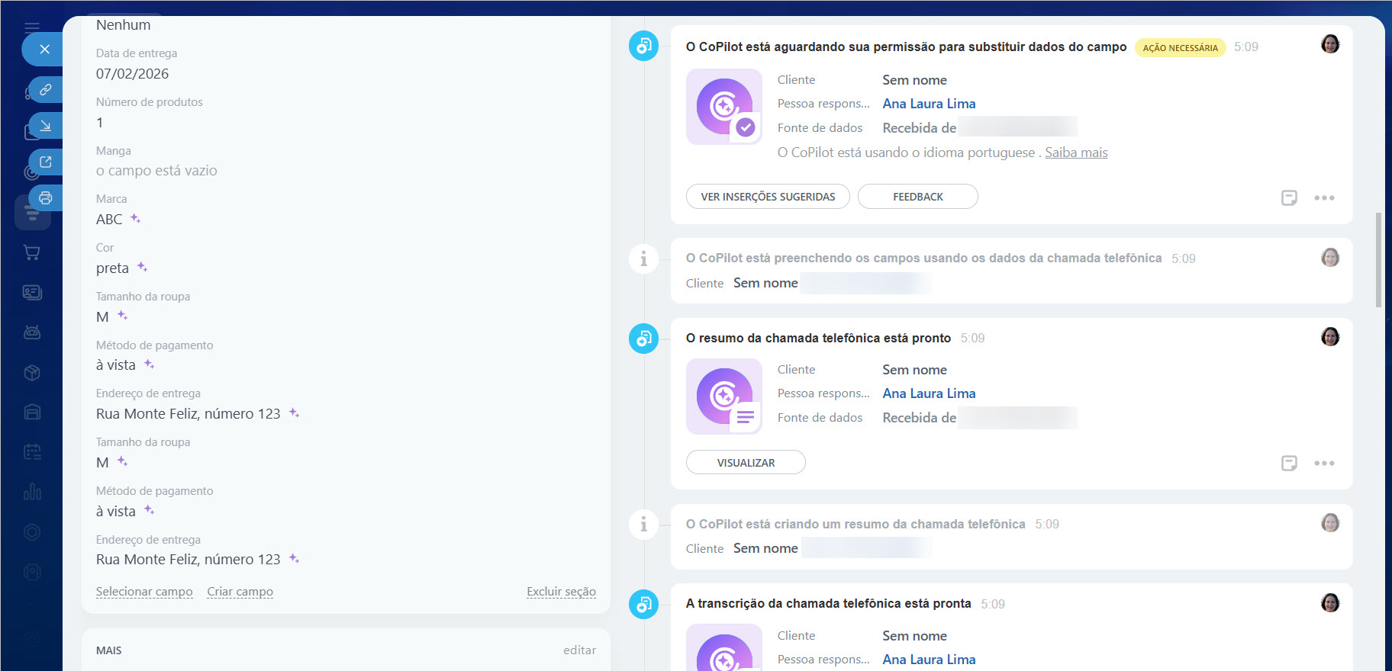Click Ver Inserções Sugeridas button
This screenshot has width=1392, height=671.
click(768, 197)
